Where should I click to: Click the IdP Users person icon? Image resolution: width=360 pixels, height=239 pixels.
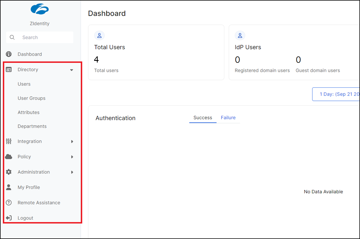click(240, 36)
